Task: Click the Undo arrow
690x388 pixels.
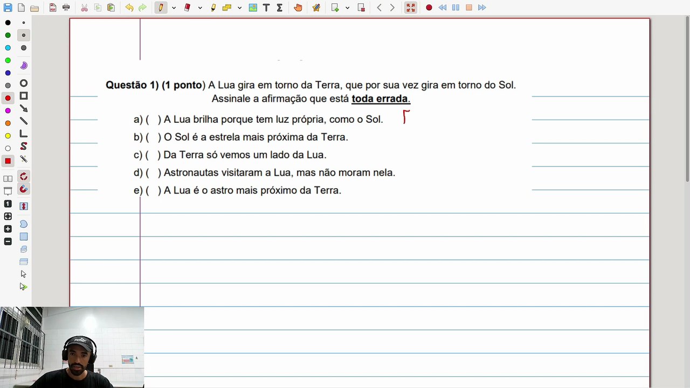Action: click(129, 8)
